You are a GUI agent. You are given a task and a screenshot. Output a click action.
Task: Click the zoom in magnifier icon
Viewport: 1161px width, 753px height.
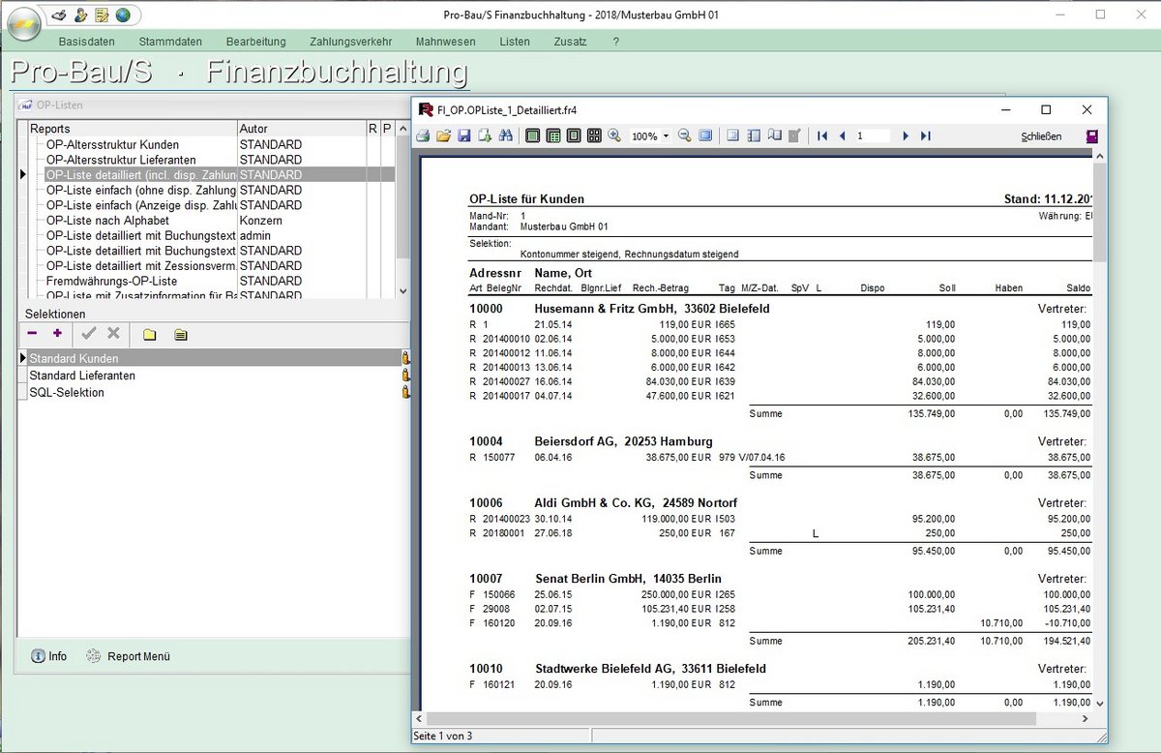614,136
